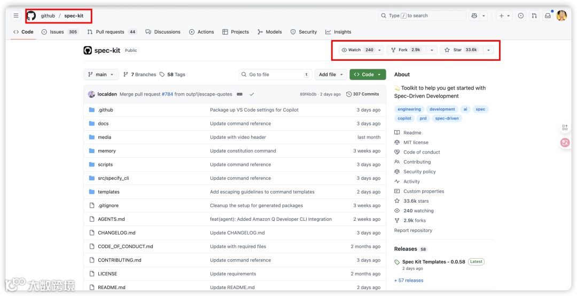Expand the Fork dropdown arrow
The height and width of the screenshot is (296, 577).
click(432, 50)
